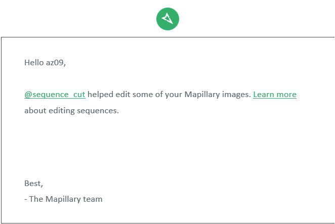Click the word 'sequences.' ending the paragraph
This screenshot has width=335, height=224.
[98, 111]
